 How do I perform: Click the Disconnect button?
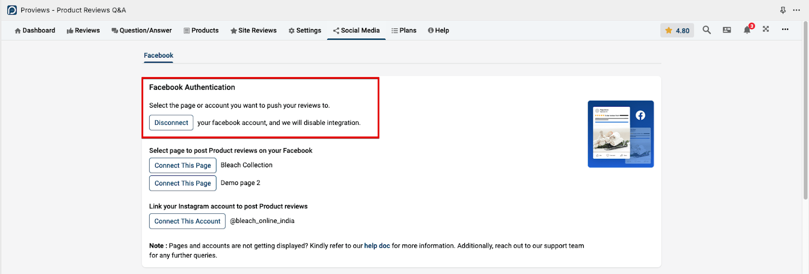tap(171, 123)
